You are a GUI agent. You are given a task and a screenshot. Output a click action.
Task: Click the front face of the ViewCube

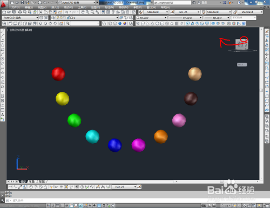[x=240, y=44]
